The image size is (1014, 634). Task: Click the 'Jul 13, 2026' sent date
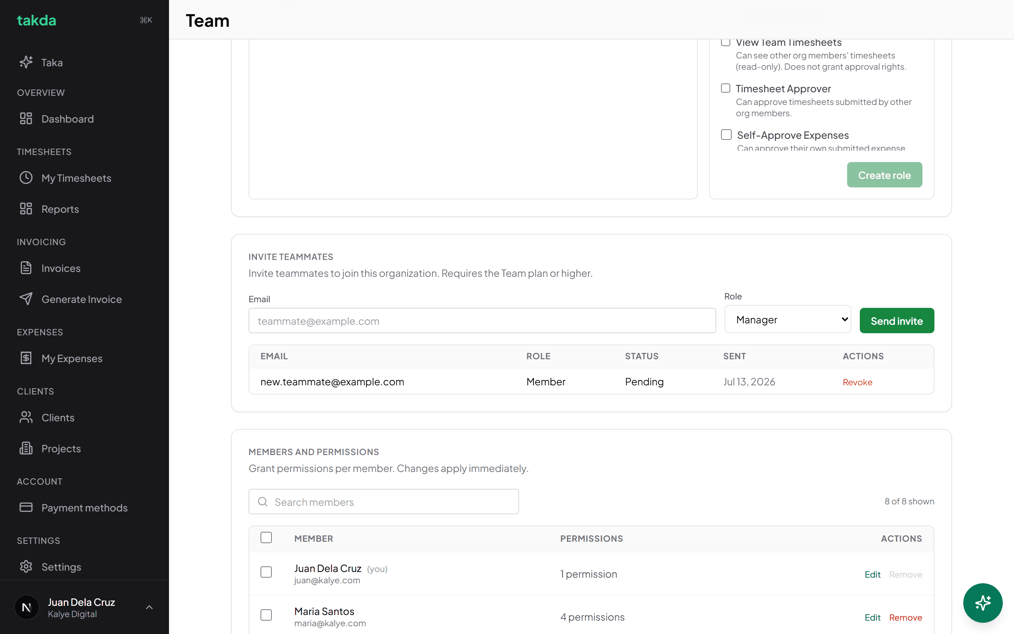coord(749,381)
